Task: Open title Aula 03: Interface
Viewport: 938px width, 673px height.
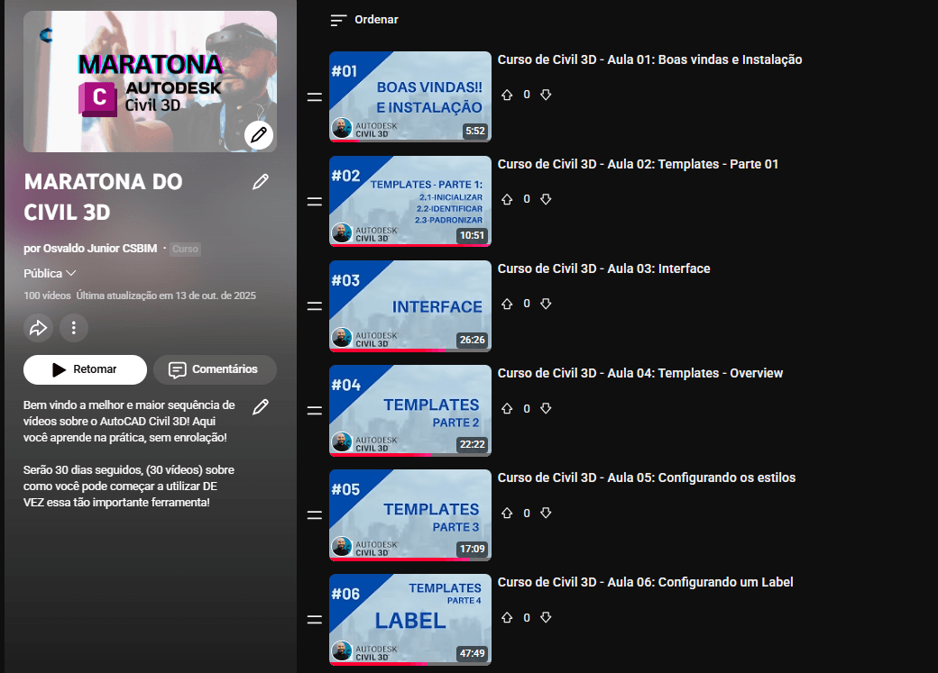Action: (603, 269)
